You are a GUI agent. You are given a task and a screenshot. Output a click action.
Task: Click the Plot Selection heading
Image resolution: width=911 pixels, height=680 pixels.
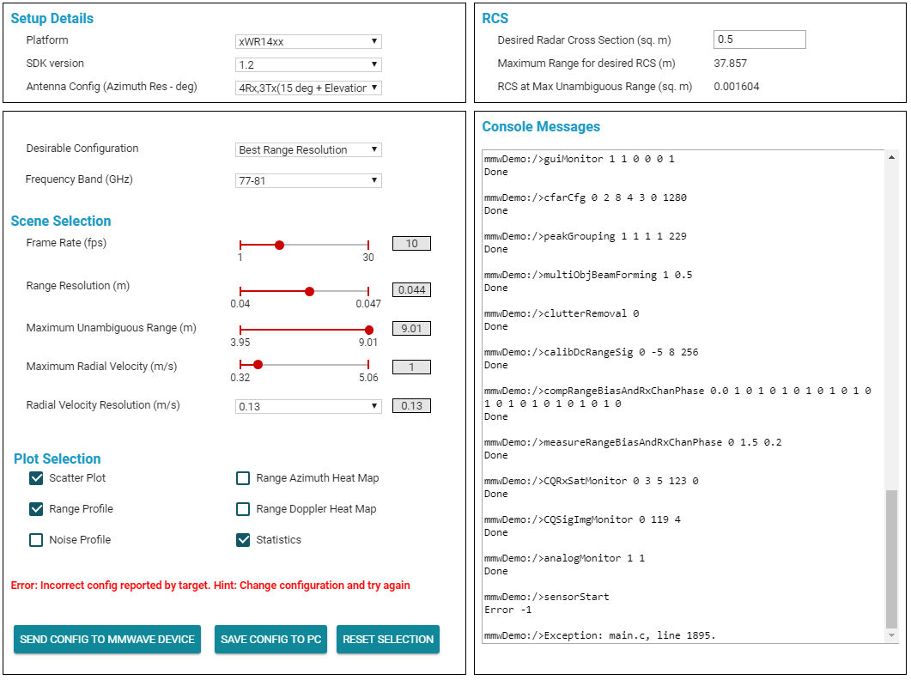coord(57,458)
